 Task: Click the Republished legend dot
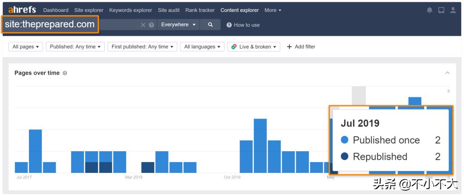coord(344,156)
